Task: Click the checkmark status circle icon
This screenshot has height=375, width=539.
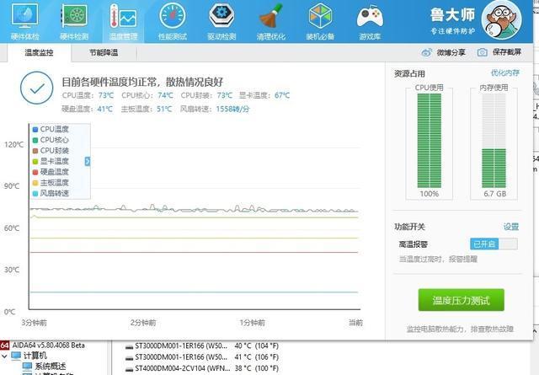Action: tap(36, 88)
